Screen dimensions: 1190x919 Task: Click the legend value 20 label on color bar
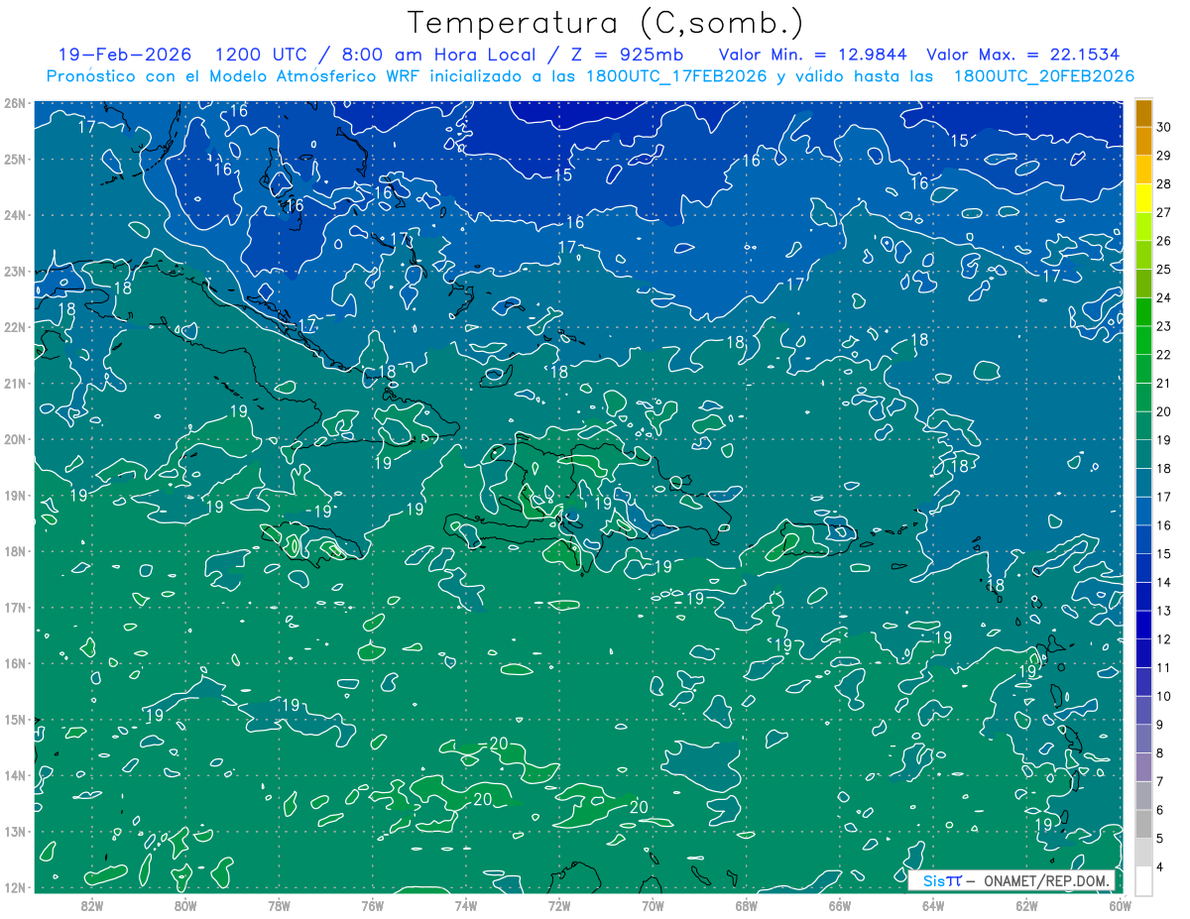1164,411
